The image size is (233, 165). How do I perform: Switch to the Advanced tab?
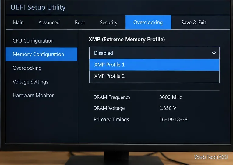click(49, 23)
